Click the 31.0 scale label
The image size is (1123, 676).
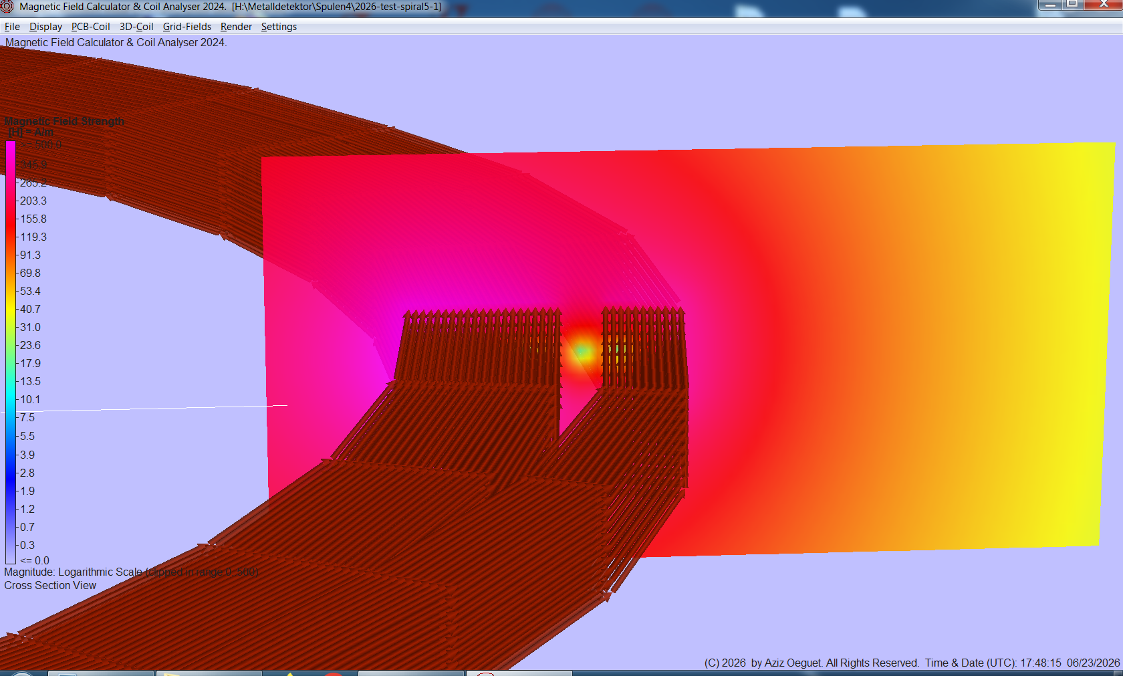[x=30, y=327]
